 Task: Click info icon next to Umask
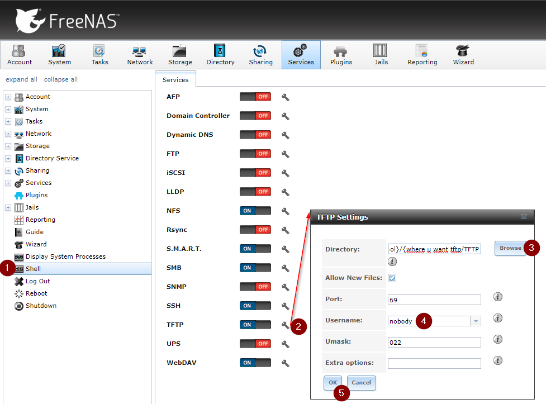click(498, 339)
